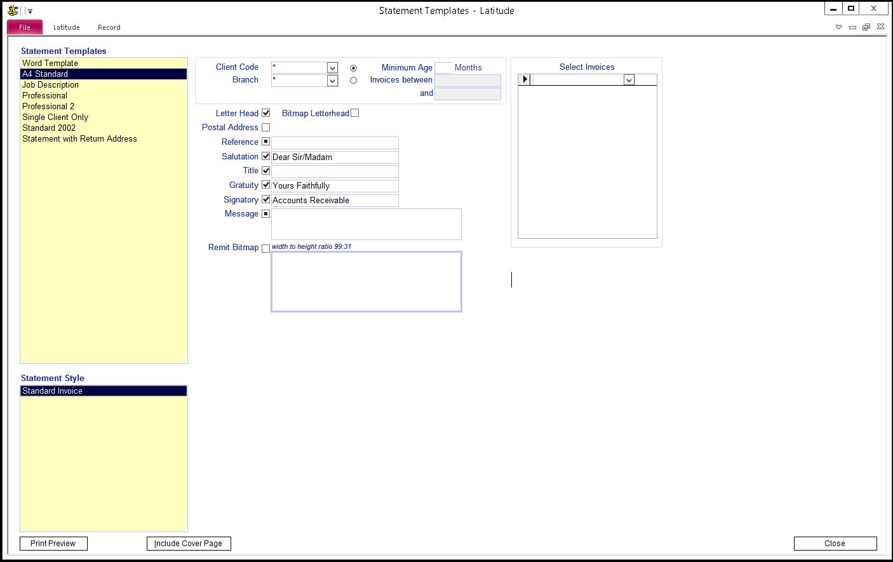Click the yellow Latitude application icon
Screen dimensions: 893x562
tap(13, 10)
